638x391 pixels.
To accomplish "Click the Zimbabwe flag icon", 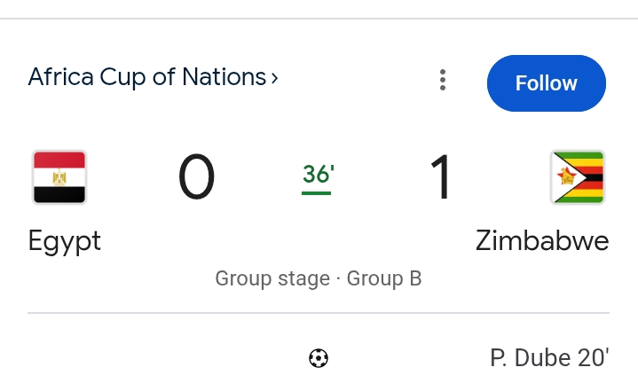I will coord(577,177).
